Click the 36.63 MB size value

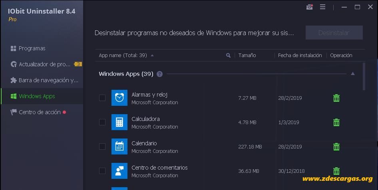[x=249, y=171]
